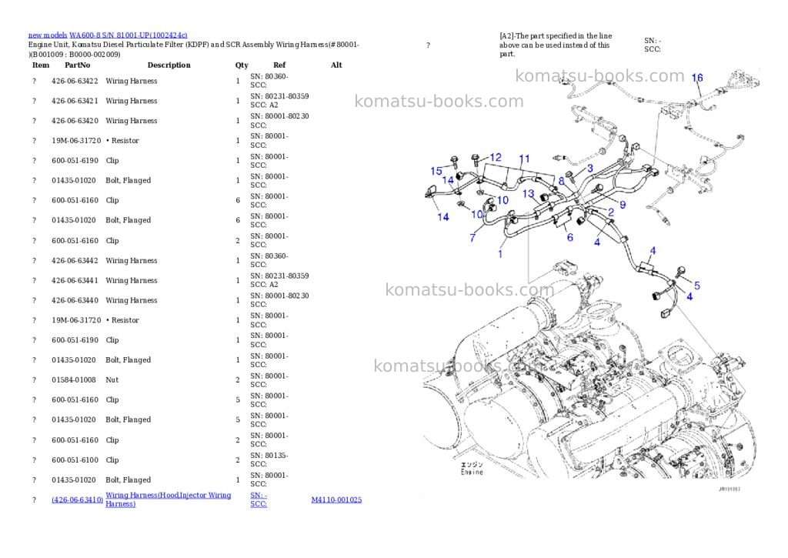The width and height of the screenshot is (788, 558).
Task: Click callout number 3 in diagram
Action: point(590,169)
